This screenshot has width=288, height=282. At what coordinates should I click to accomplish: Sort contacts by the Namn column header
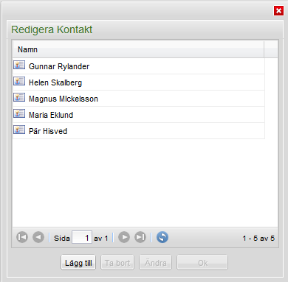pyautogui.click(x=138, y=49)
